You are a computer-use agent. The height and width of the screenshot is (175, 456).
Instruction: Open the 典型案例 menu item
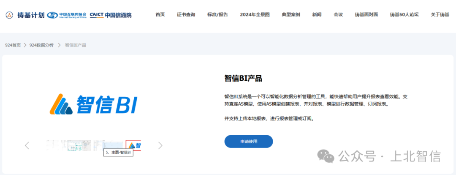(x=291, y=14)
